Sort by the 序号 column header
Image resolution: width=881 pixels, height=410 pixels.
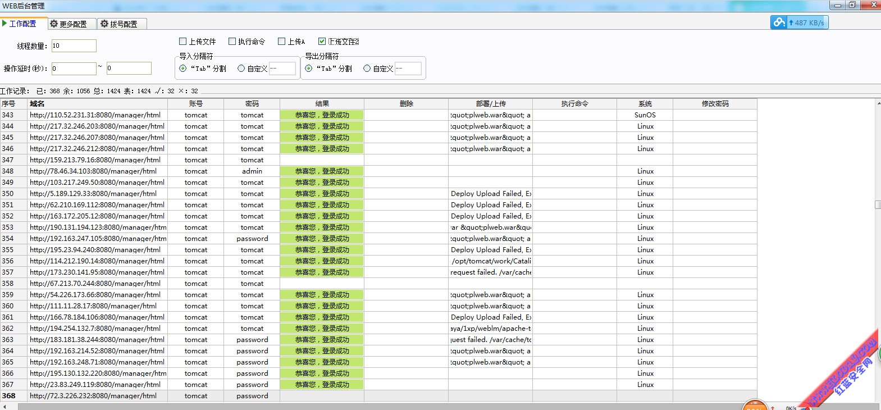pyautogui.click(x=13, y=104)
